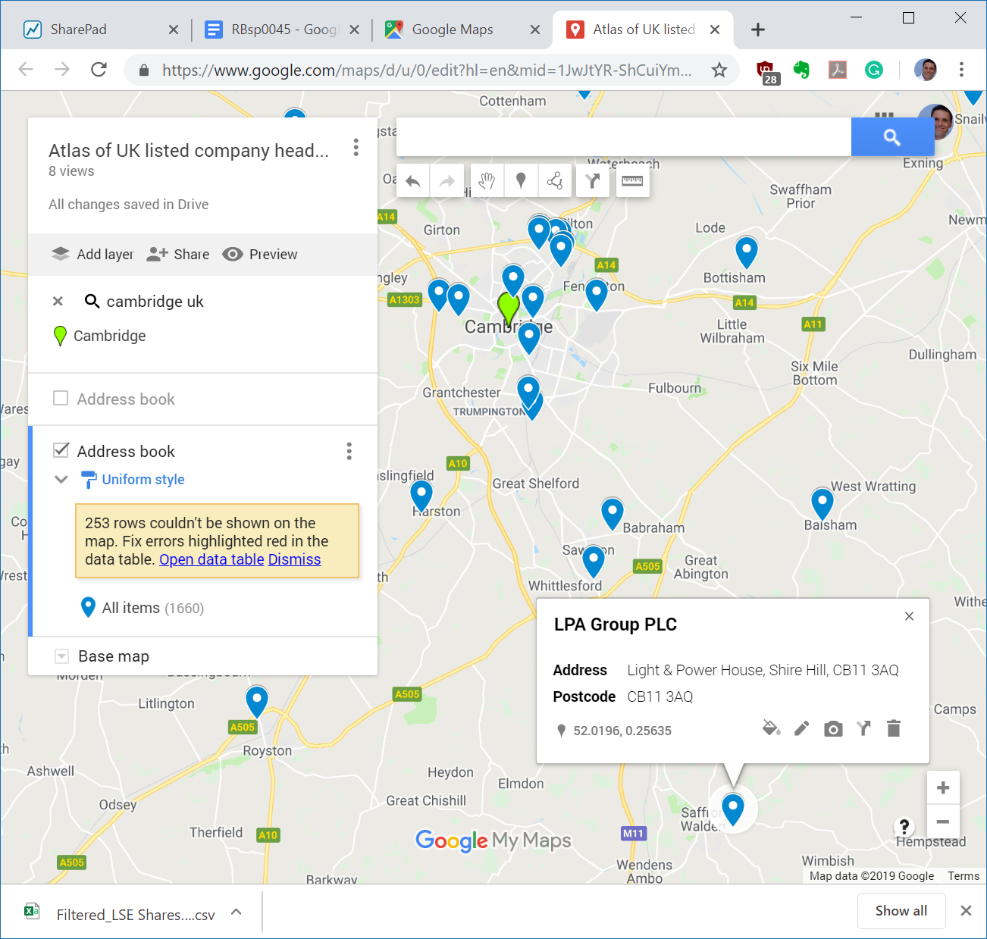Click the Babraham map pin
This screenshot has width=987, height=939.
[x=613, y=513]
